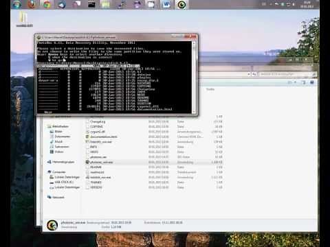Click the PhotoRec icon in details pane

tap(52, 225)
